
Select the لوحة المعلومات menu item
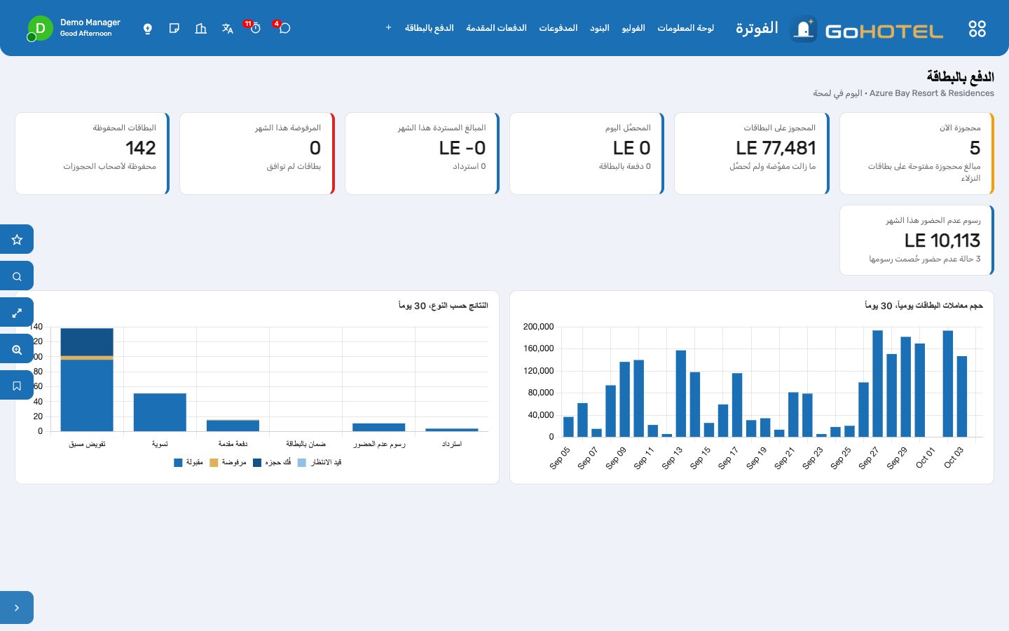coord(685,28)
